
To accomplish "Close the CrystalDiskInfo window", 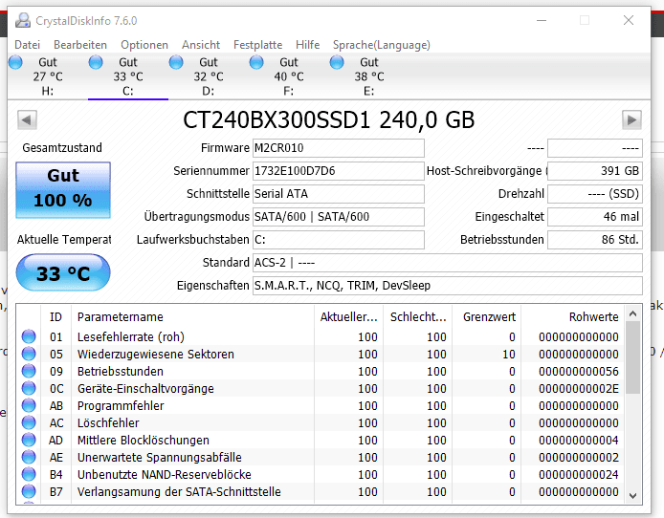I will coord(629,20).
